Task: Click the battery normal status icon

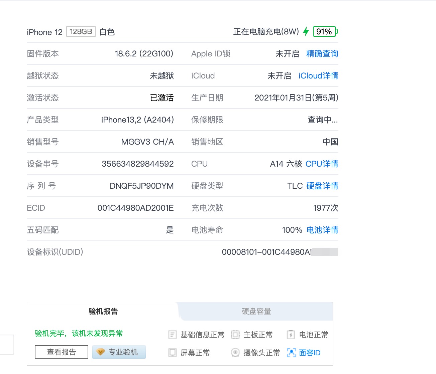Action: coord(291,335)
